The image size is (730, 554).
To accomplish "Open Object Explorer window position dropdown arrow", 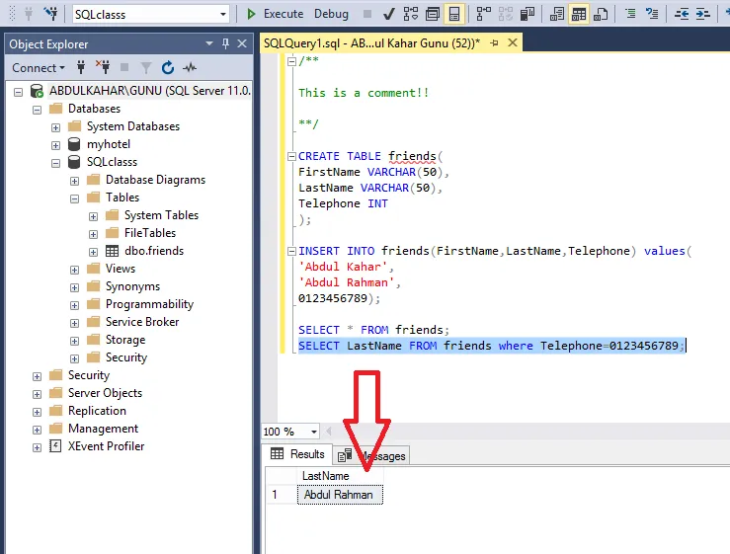I will [209, 43].
